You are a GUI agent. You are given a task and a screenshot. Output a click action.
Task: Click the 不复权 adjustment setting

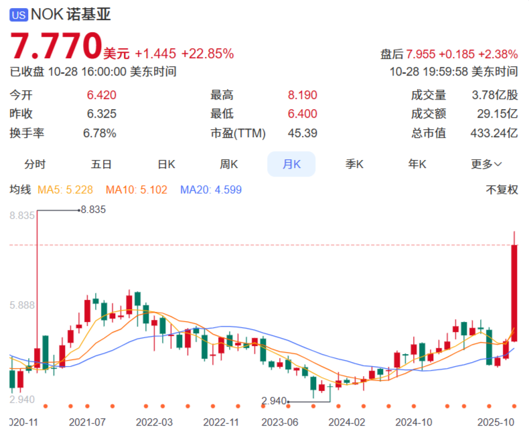502,189
